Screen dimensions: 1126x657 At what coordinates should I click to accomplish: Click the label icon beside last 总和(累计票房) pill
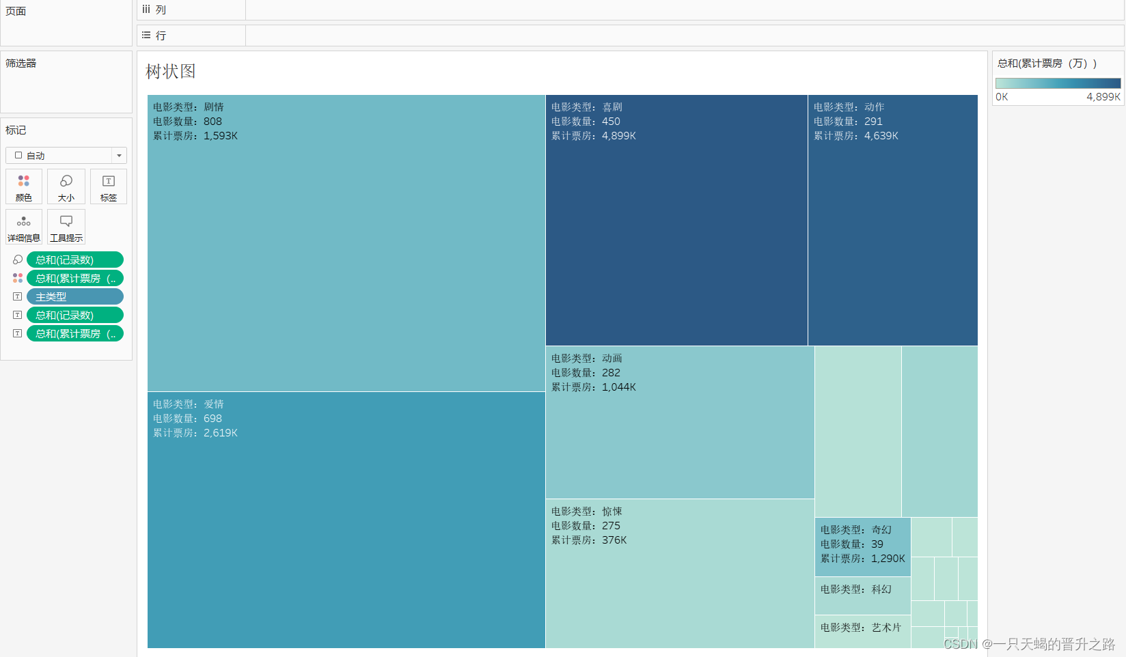tap(18, 333)
